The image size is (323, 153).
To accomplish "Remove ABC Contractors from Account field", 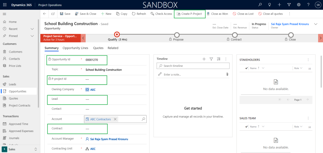I will (115, 119).
